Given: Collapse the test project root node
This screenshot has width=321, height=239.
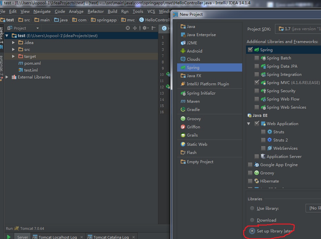Looking at the screenshot, I should [7, 35].
